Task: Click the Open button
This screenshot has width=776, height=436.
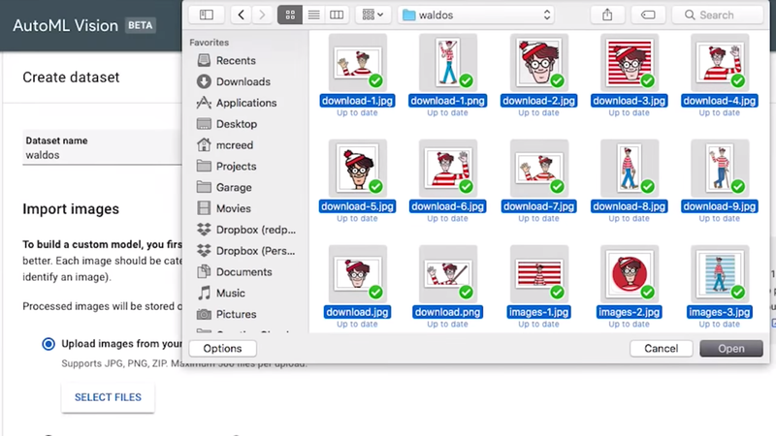Action: click(731, 349)
